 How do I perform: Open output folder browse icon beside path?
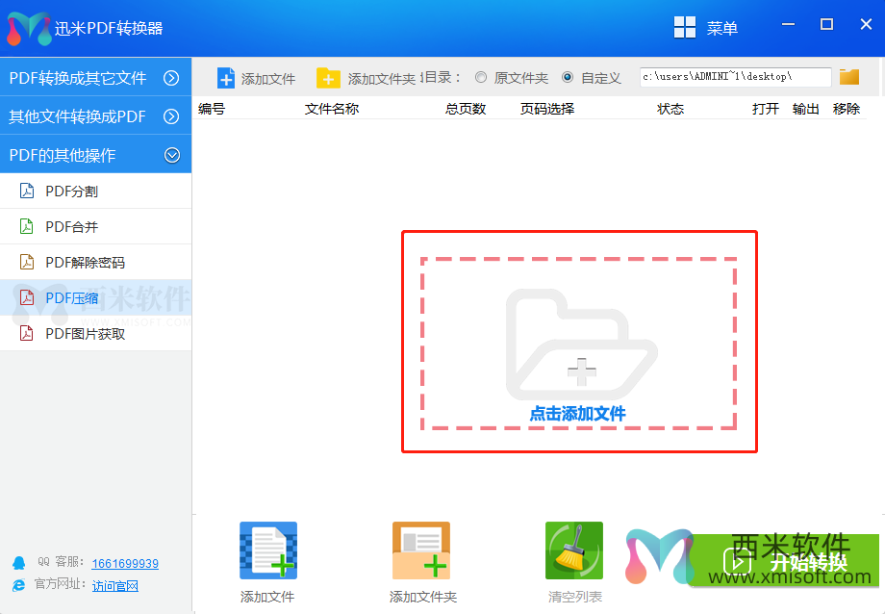pos(849,77)
